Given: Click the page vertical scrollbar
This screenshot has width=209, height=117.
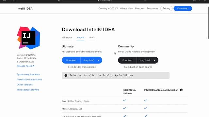Looking at the screenshot, I should 208,22.
